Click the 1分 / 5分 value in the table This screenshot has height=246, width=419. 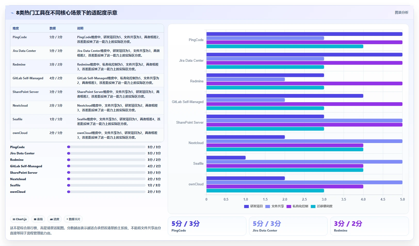click(x=56, y=119)
